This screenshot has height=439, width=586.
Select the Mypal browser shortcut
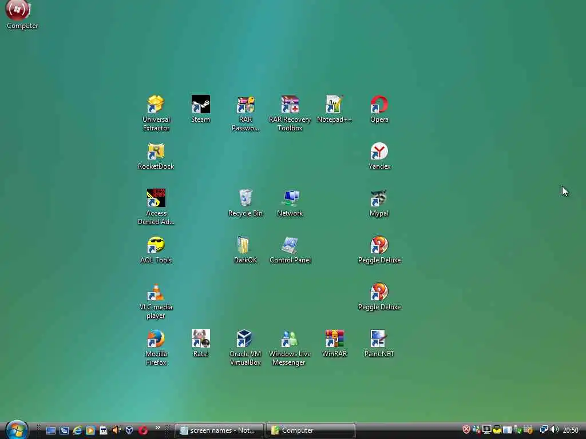pyautogui.click(x=379, y=203)
